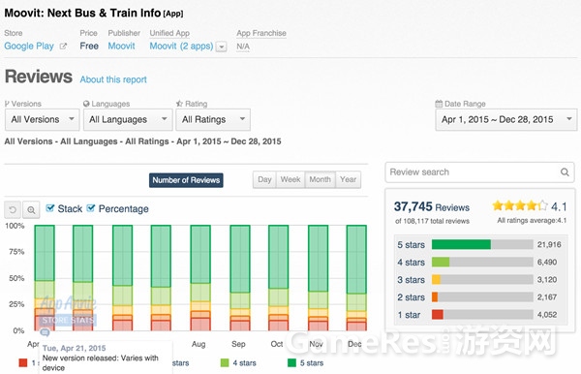Image resolution: width=581 pixels, height=374 pixels.
Task: Open the All Versions dropdown
Action: (43, 120)
